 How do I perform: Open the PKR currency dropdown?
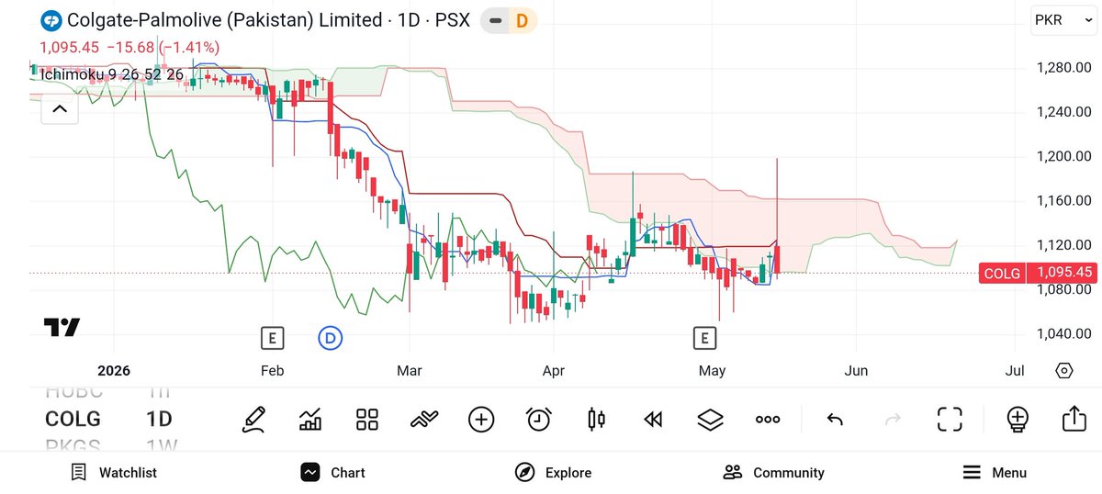point(1063,19)
